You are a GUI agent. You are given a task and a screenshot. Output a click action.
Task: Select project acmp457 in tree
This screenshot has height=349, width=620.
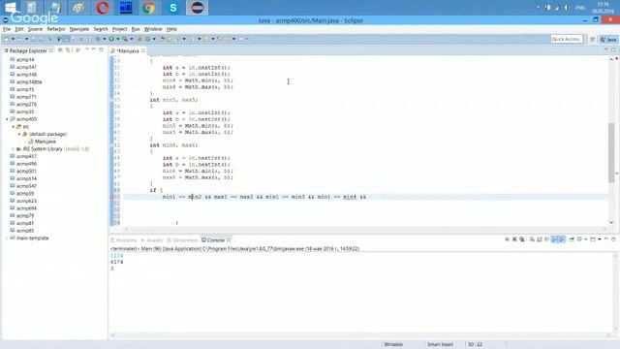26,156
